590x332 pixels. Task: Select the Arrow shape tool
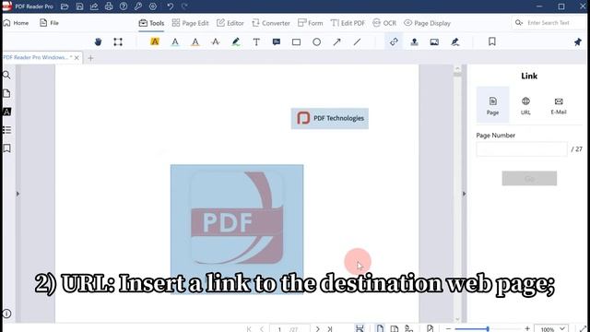(336, 41)
